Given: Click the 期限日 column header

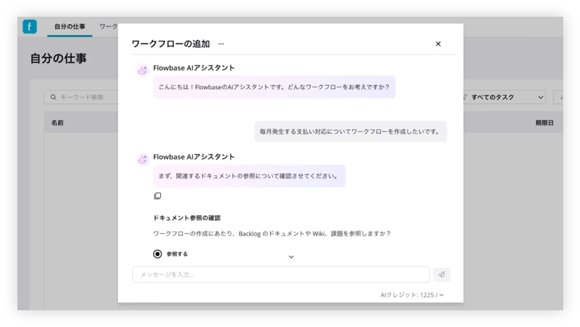Looking at the screenshot, I should tap(544, 123).
